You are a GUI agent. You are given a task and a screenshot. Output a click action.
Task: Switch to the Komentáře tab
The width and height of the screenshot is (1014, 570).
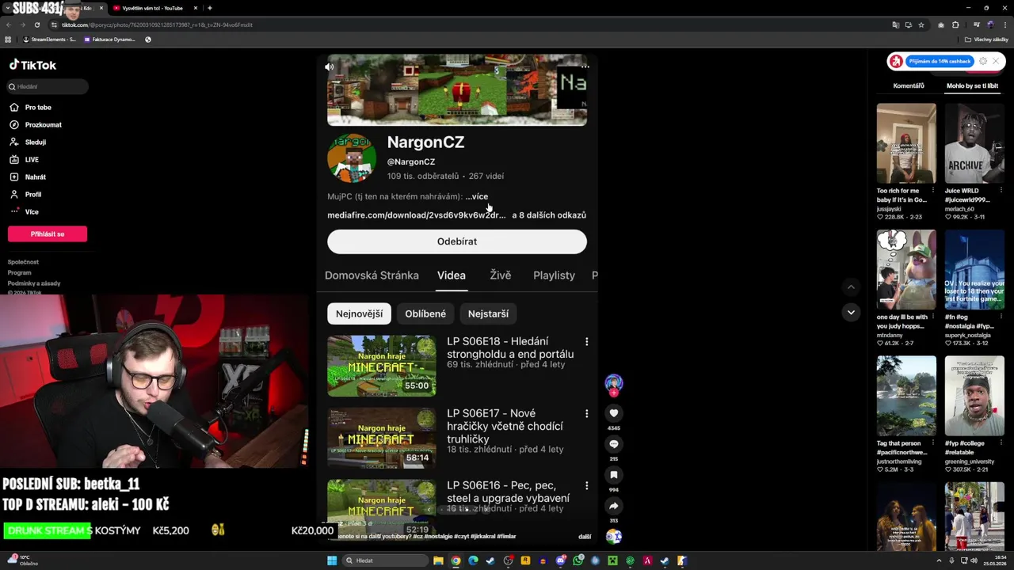tap(909, 85)
